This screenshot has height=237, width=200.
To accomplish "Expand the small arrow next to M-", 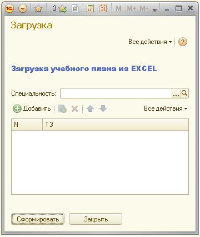I will pos(154,10).
